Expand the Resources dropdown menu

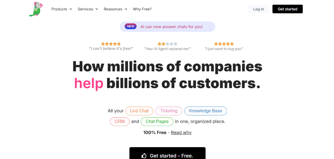click(x=115, y=9)
